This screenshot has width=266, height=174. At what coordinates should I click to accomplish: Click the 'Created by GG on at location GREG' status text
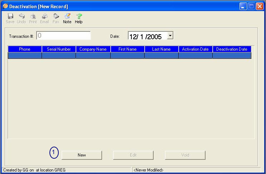[34, 170]
